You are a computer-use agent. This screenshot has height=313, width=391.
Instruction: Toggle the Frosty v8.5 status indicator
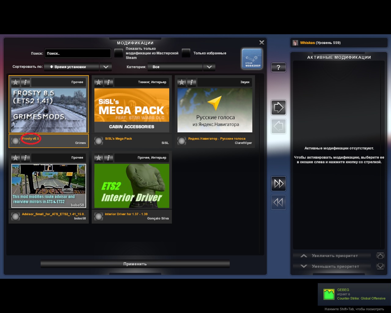(16, 141)
